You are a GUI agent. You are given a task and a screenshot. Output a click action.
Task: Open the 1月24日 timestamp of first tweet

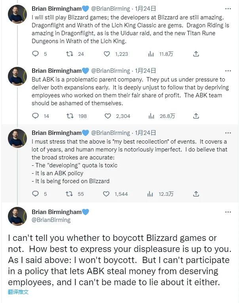tap(145, 8)
